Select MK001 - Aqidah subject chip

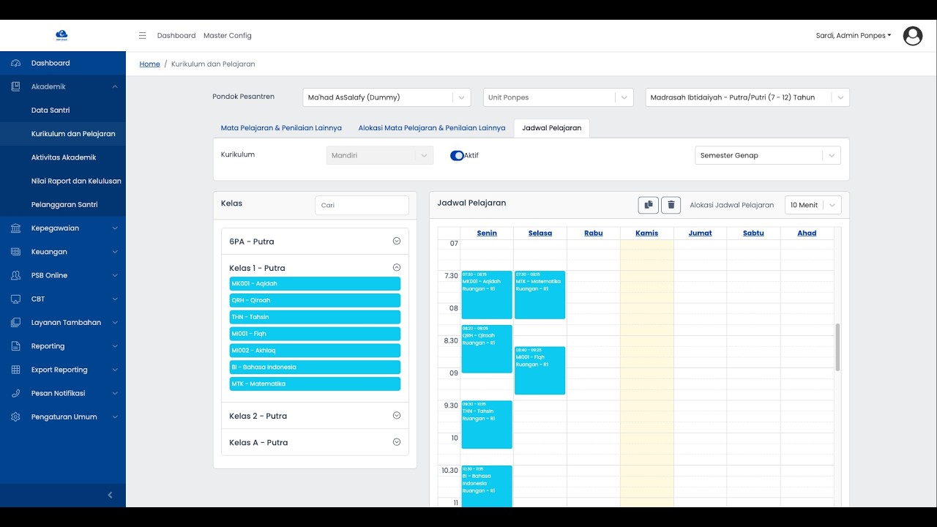315,284
